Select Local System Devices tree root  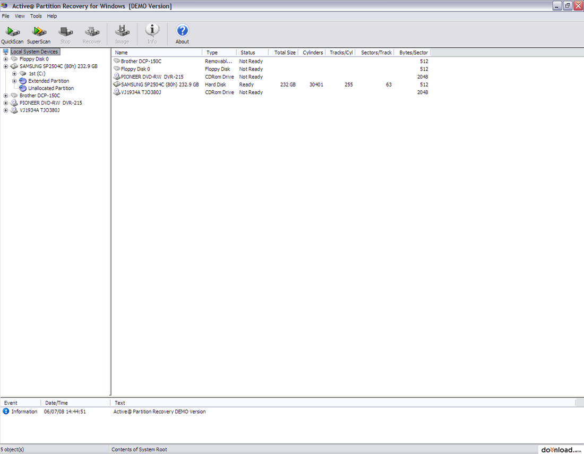click(35, 52)
